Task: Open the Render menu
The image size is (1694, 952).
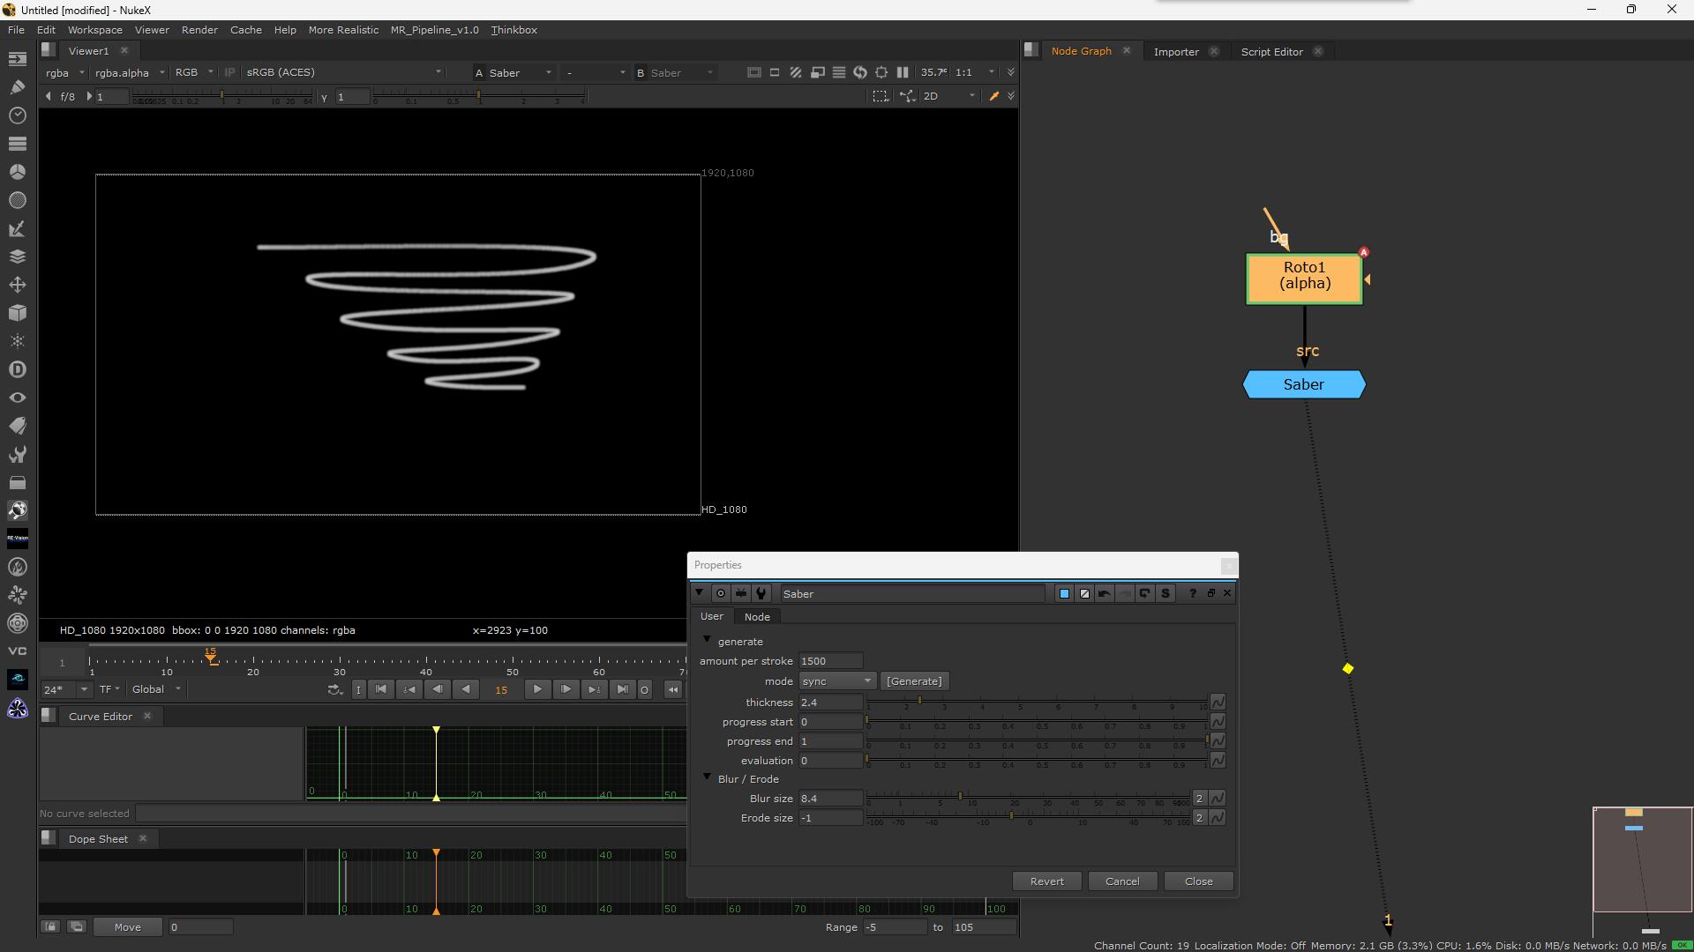Action: 199,30
